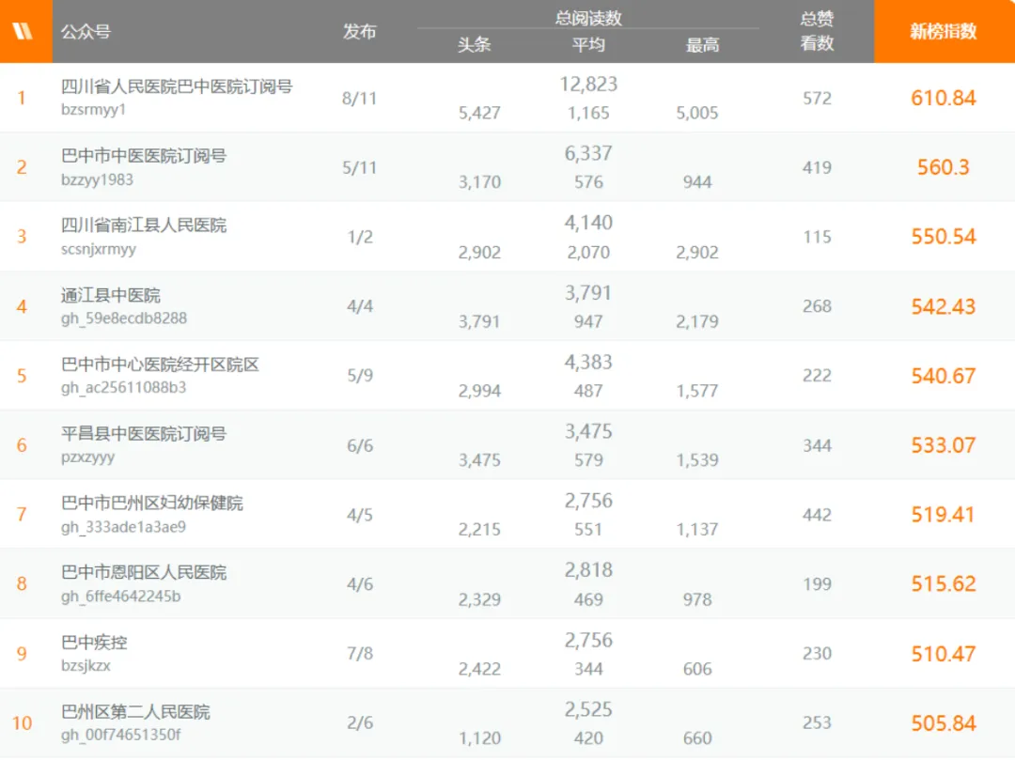Open 通江县中医院 account entry
This screenshot has height=760, width=1015.
pos(111,295)
